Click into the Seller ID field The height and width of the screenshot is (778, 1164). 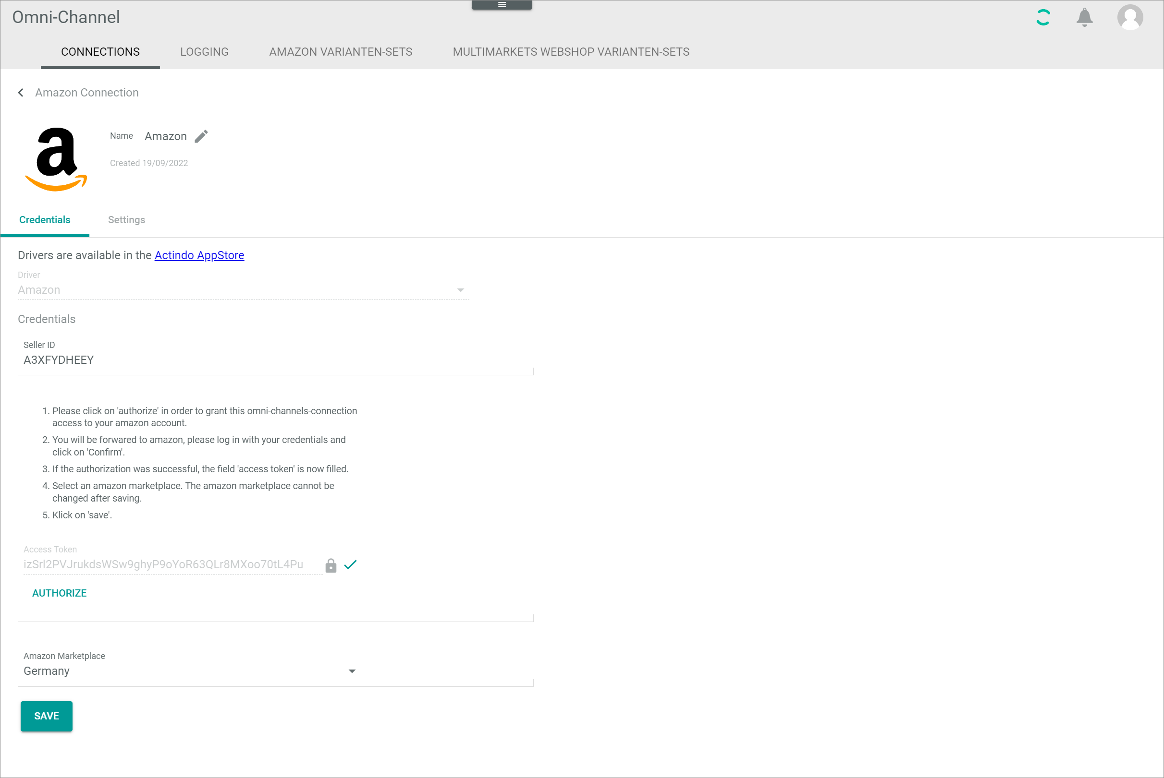pos(276,360)
